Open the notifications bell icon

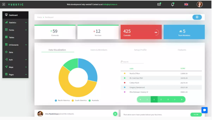[x=172, y=4]
